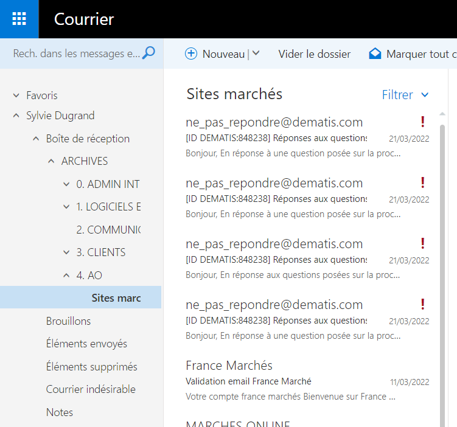The width and height of the screenshot is (457, 427).
Task: Click the envelope icon for Marquer tout
Action: tap(375, 54)
